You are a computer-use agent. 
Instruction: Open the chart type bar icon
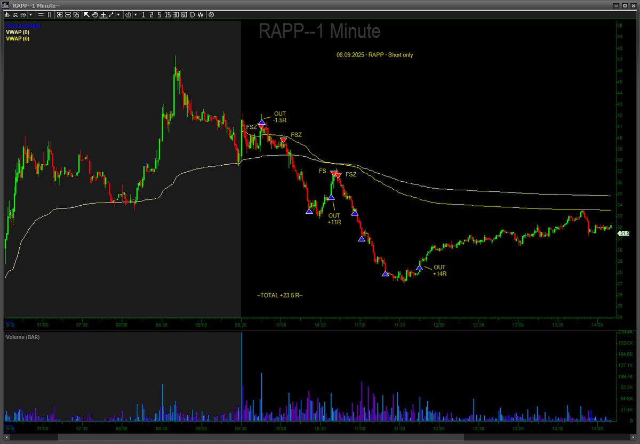6,15
